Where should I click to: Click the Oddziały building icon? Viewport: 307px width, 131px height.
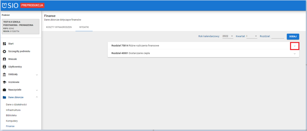pyautogui.click(x=4, y=74)
